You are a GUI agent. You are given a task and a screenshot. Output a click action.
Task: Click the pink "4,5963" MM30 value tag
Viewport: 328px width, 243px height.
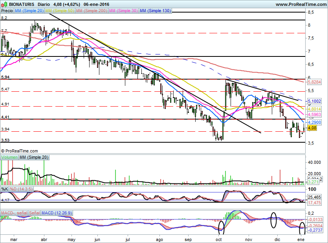(x=314, y=114)
